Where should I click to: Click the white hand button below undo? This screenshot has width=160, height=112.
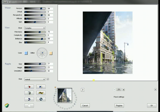click(x=29, y=105)
